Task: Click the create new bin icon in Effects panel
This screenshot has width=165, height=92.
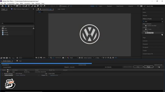Action: pyautogui.click(x=162, y=35)
